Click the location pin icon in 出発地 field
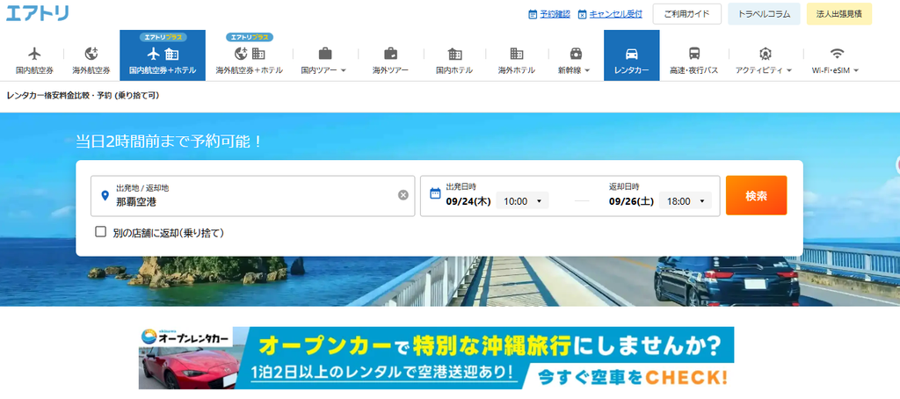Viewport: 900px width, 399px height. (105, 196)
